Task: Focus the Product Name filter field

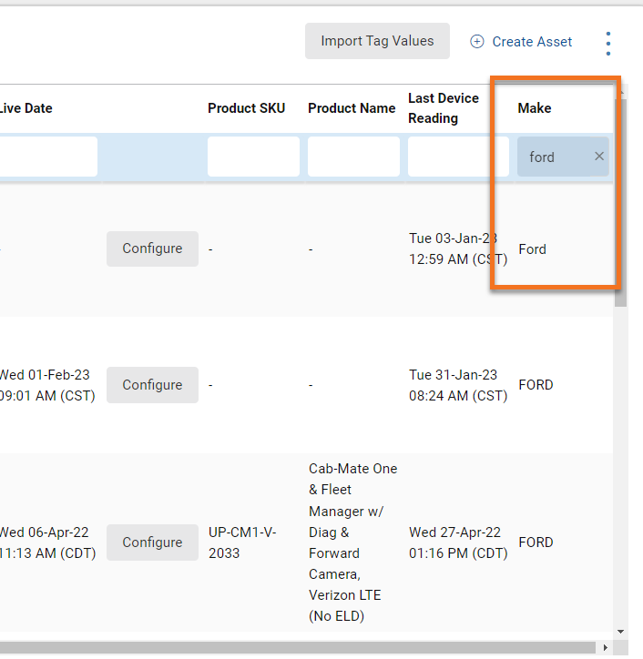Action: point(353,157)
